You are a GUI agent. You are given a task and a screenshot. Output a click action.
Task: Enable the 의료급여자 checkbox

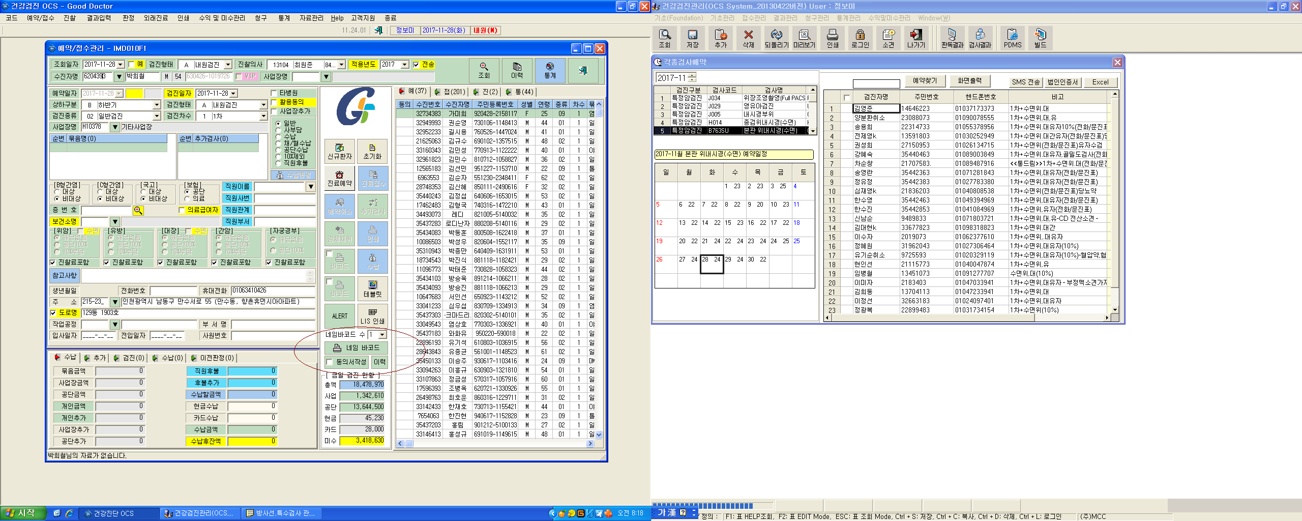click(182, 210)
